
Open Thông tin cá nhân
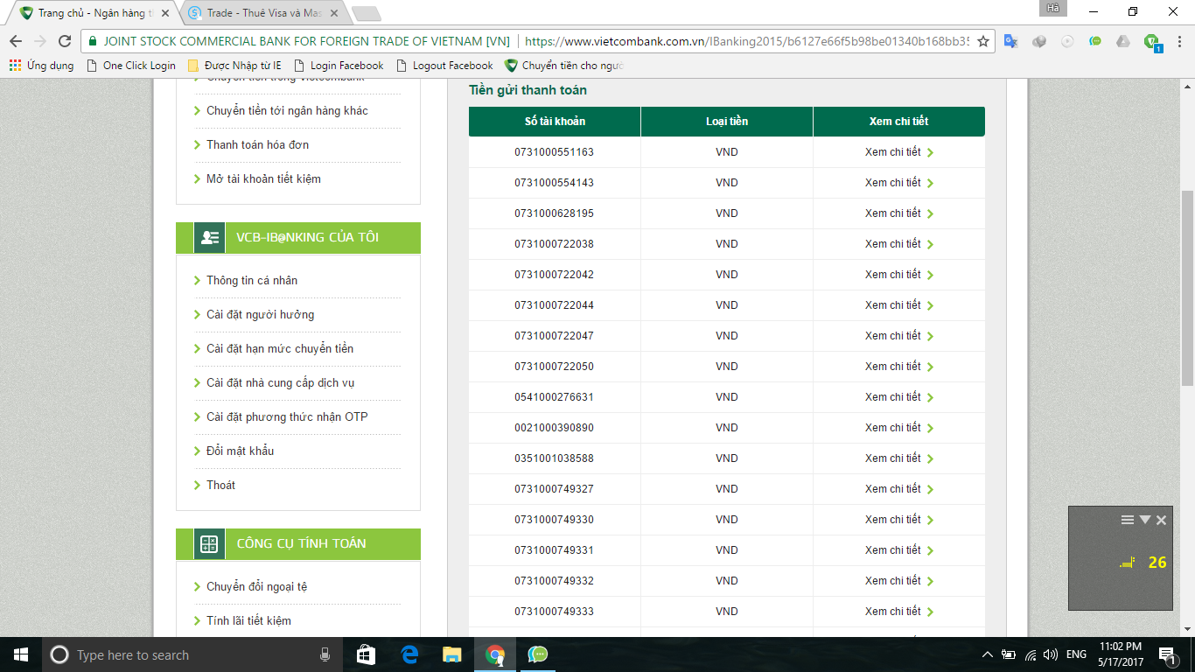pyautogui.click(x=252, y=281)
